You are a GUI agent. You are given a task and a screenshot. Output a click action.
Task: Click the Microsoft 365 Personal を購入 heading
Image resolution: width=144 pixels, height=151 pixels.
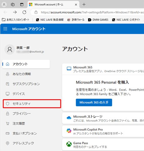click(x=102, y=82)
